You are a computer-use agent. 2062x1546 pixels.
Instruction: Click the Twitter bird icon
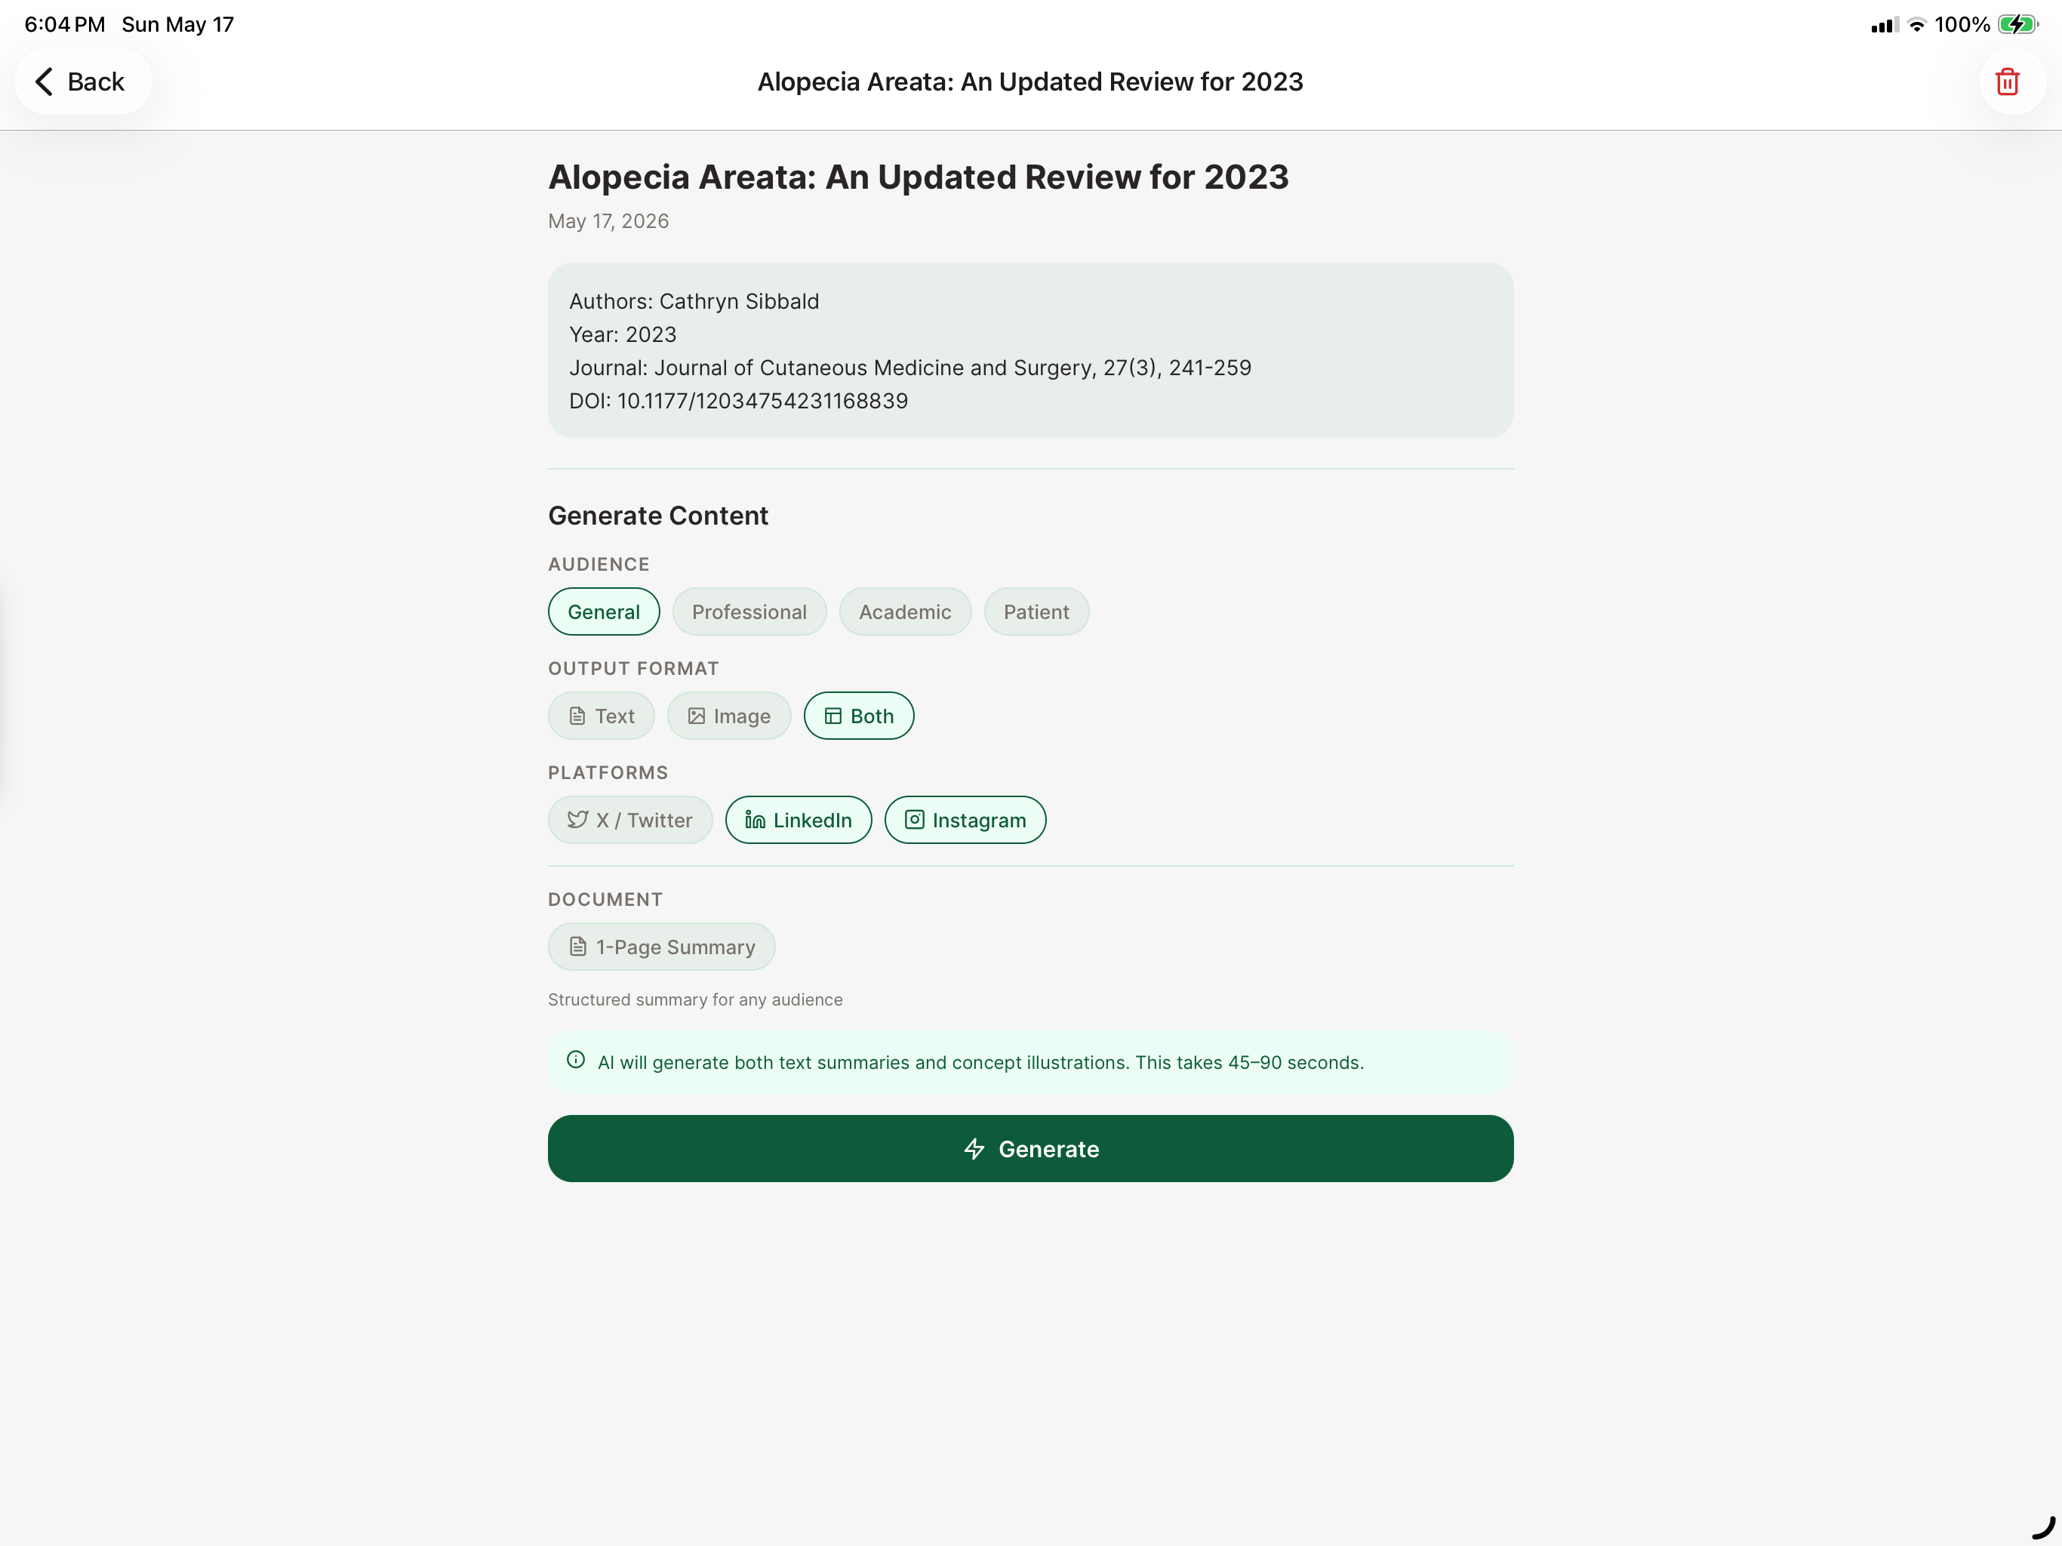click(x=577, y=820)
